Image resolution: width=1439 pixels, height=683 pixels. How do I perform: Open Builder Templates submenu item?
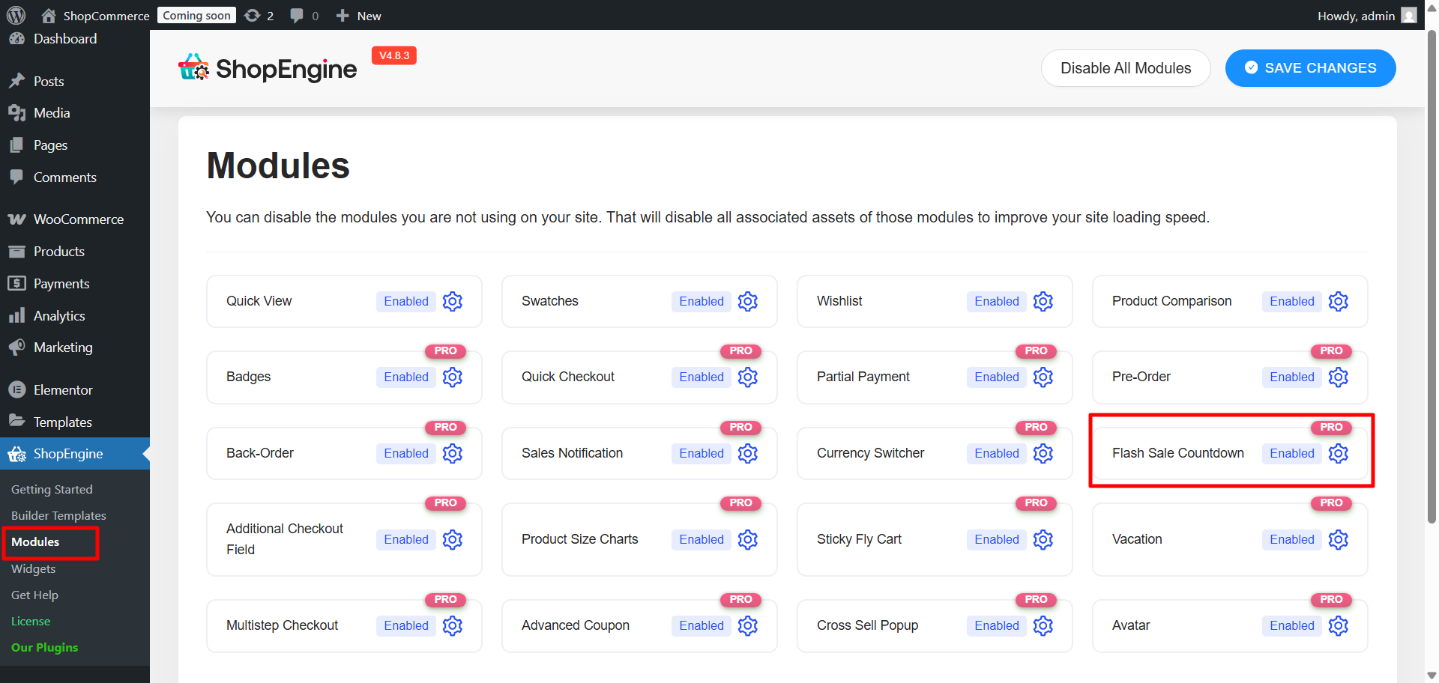point(58,516)
